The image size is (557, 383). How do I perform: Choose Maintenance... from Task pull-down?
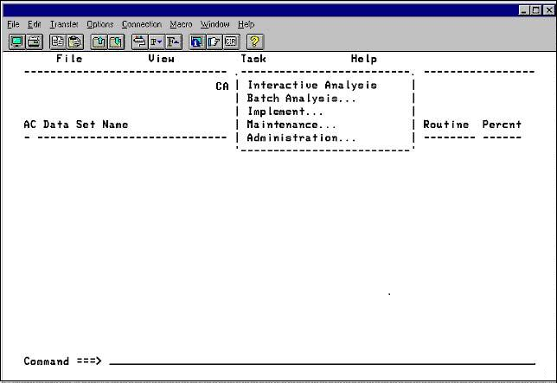pyautogui.click(x=291, y=124)
